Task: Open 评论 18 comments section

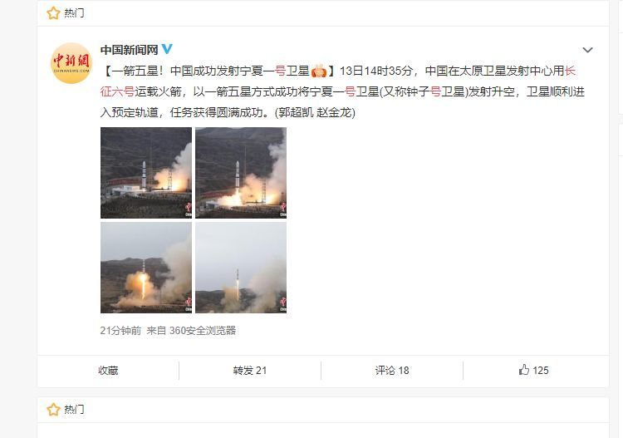Action: click(x=392, y=371)
